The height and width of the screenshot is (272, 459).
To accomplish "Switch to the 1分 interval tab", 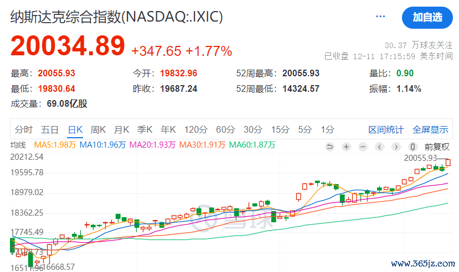I will (327, 129).
